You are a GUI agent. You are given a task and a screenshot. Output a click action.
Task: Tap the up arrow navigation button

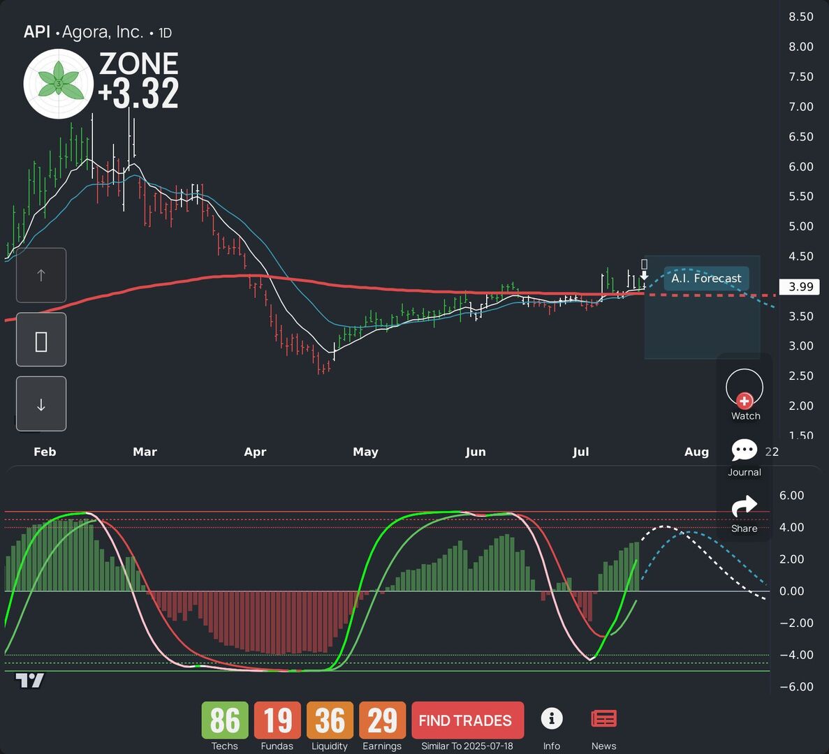[x=41, y=275]
